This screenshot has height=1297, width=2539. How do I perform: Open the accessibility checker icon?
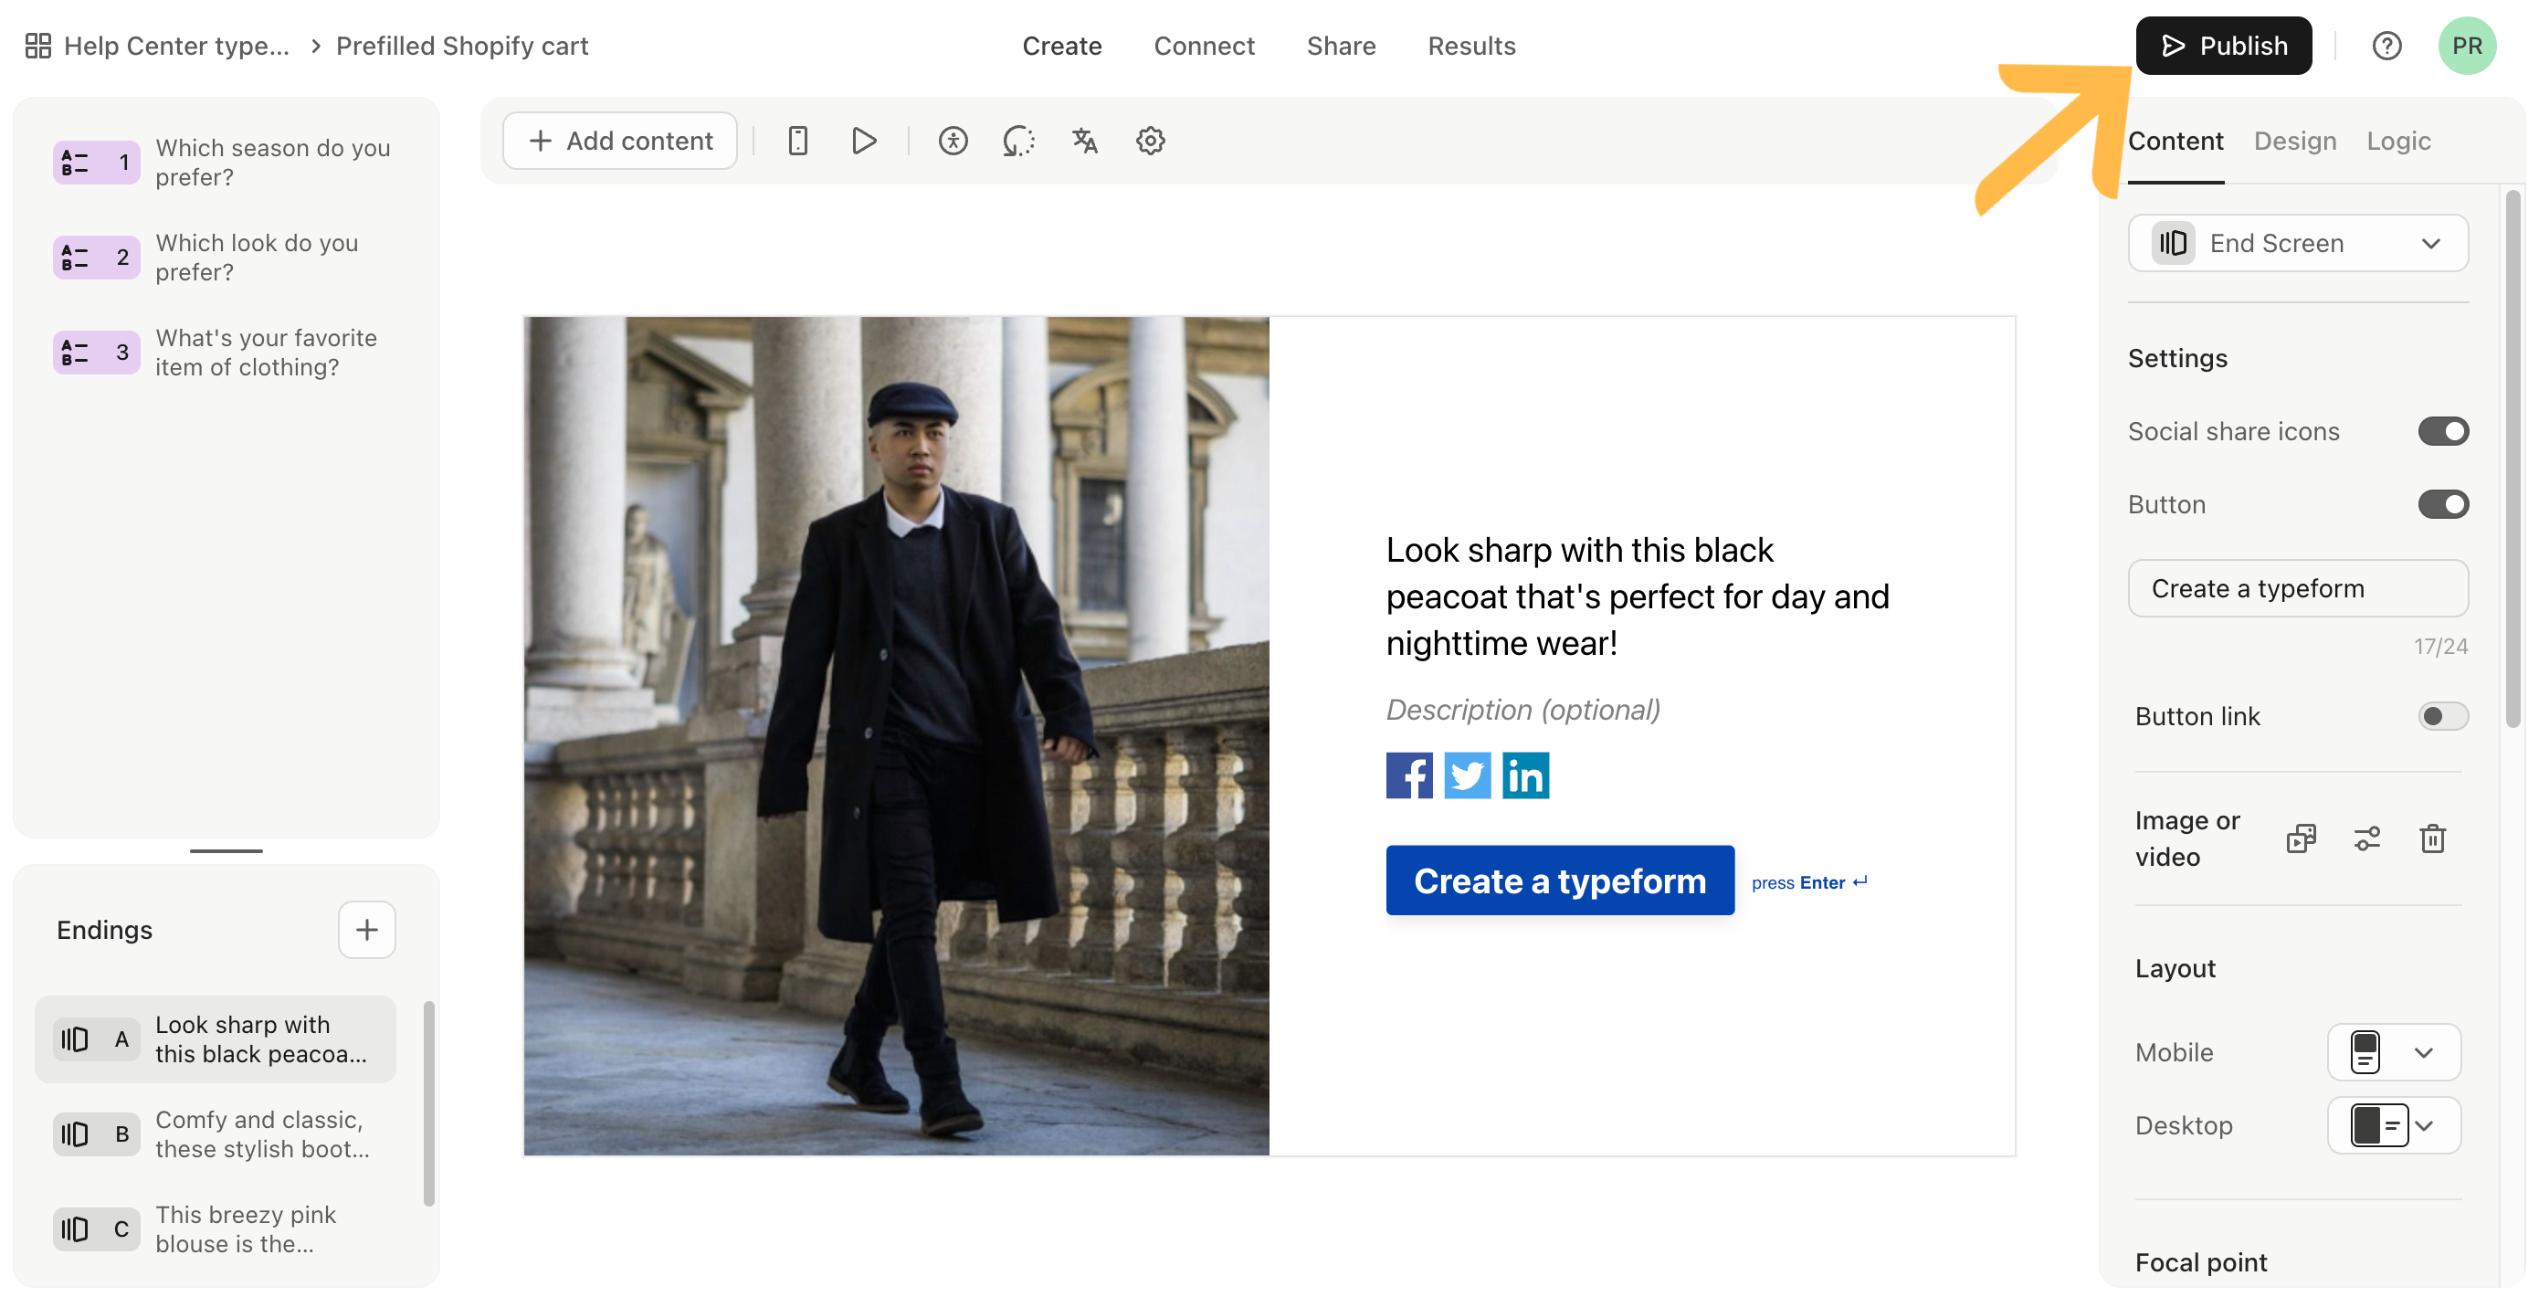coord(952,141)
